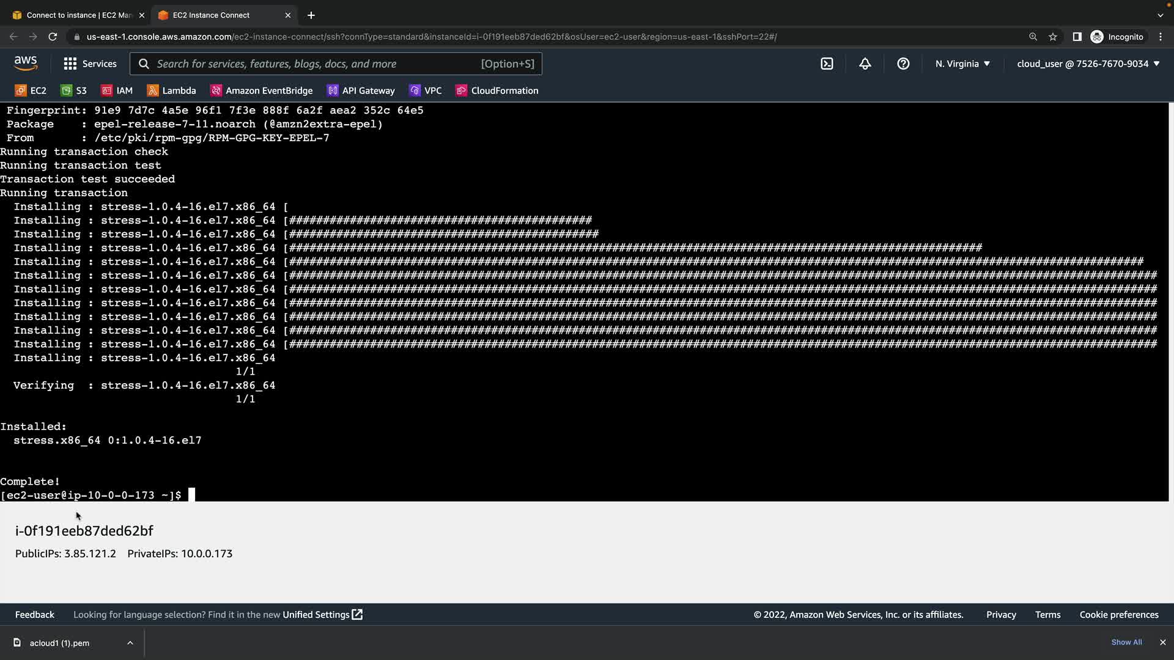Expand the cloud_user account dropdown
Image resolution: width=1174 pixels, height=660 pixels.
coord(1088,64)
